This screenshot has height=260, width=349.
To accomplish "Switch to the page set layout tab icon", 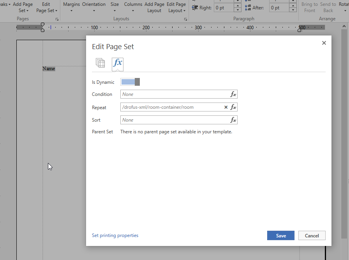I will pyautogui.click(x=100, y=63).
